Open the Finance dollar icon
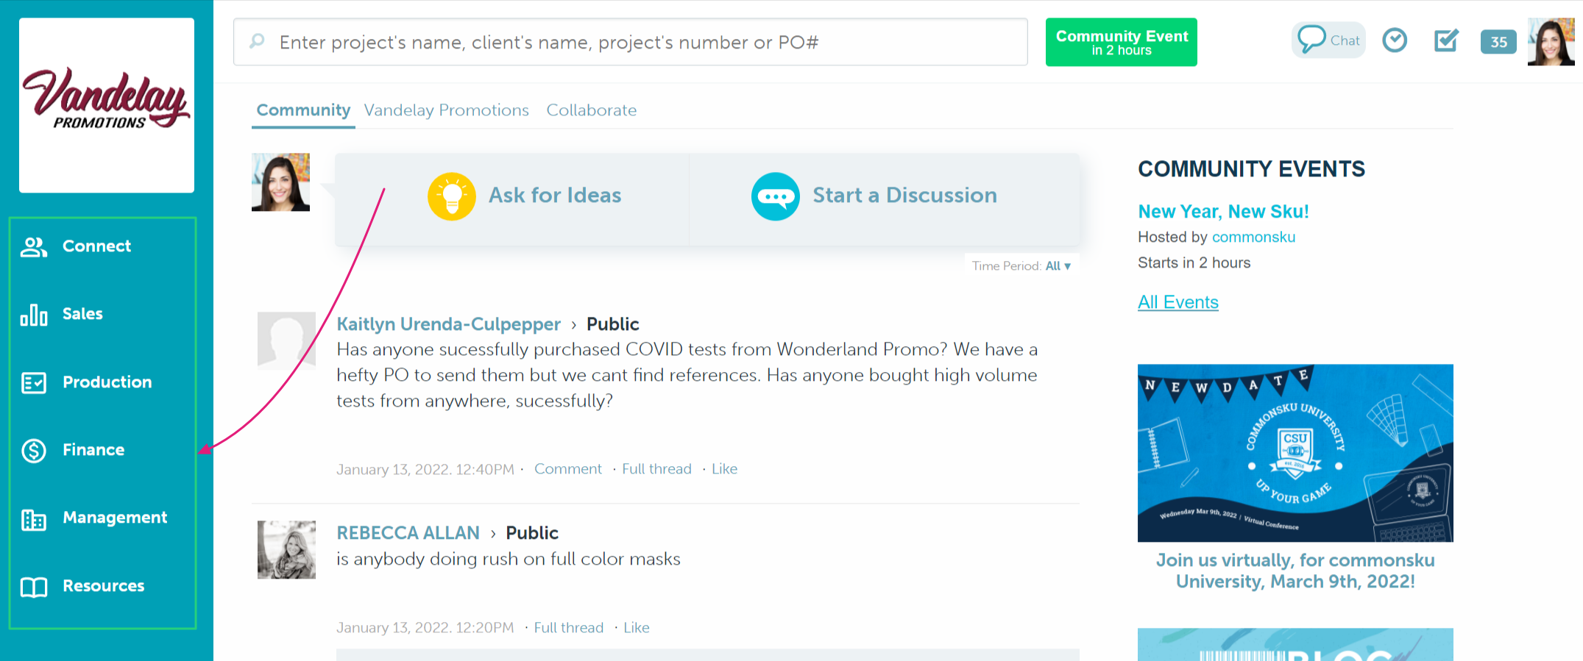 [34, 450]
